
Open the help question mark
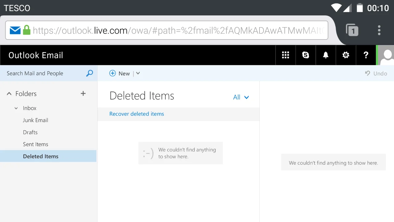point(366,55)
